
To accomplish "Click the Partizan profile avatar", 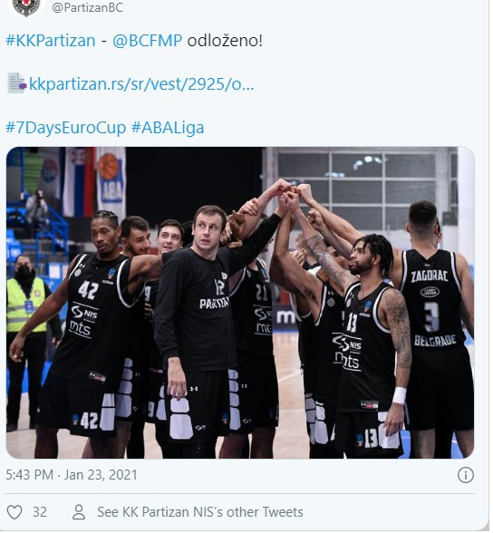I will click(x=26, y=6).
